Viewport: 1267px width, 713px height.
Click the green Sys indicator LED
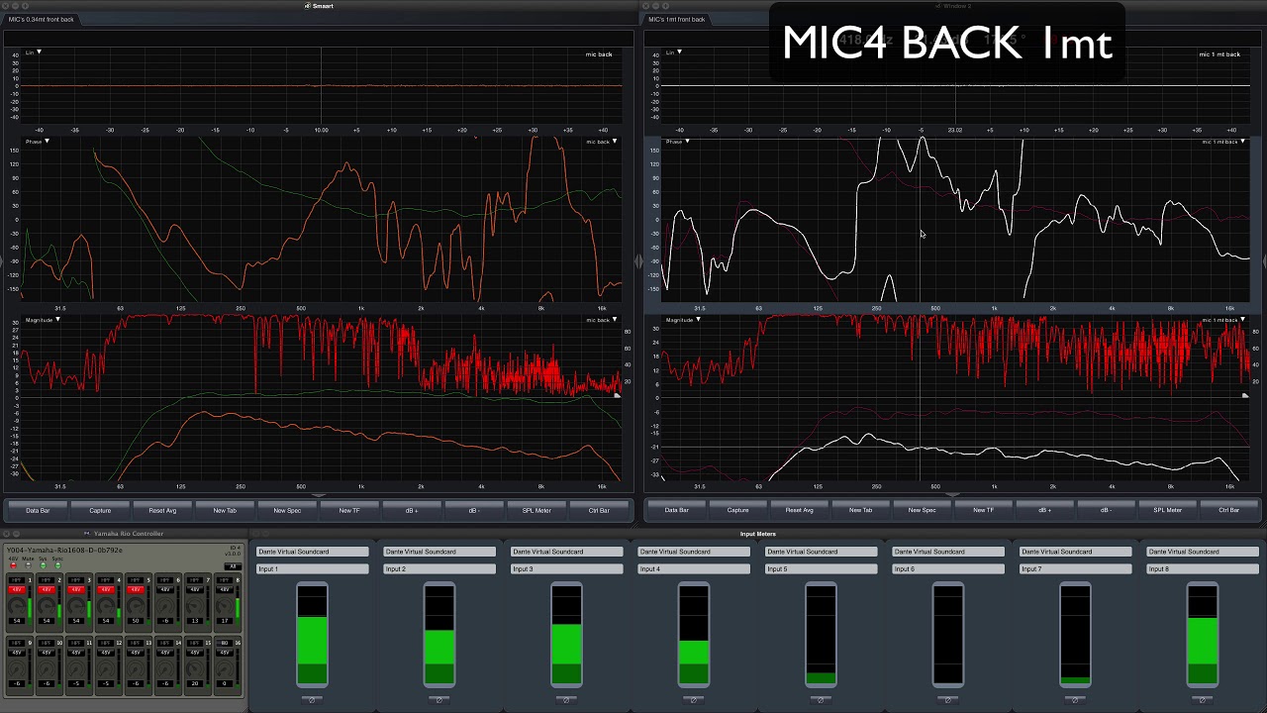[x=43, y=565]
